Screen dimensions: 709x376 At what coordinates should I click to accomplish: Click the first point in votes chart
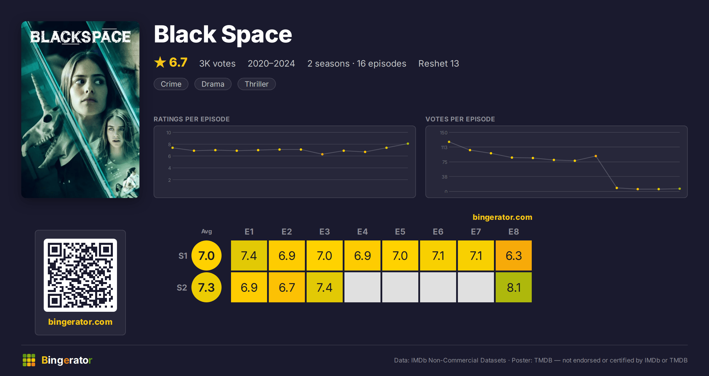(x=449, y=142)
